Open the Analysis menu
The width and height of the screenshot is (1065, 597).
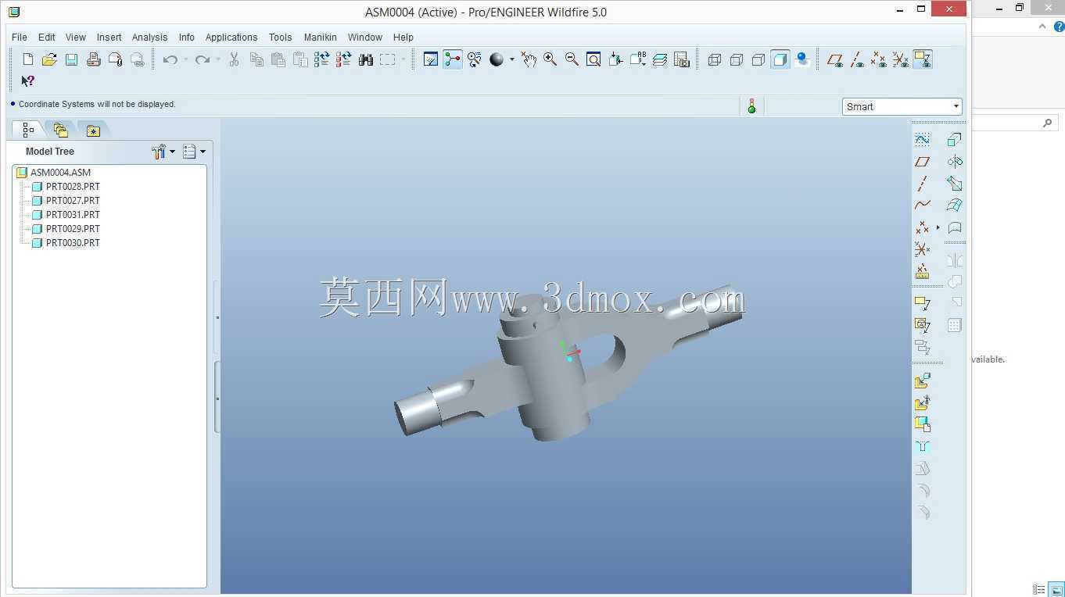[150, 37]
